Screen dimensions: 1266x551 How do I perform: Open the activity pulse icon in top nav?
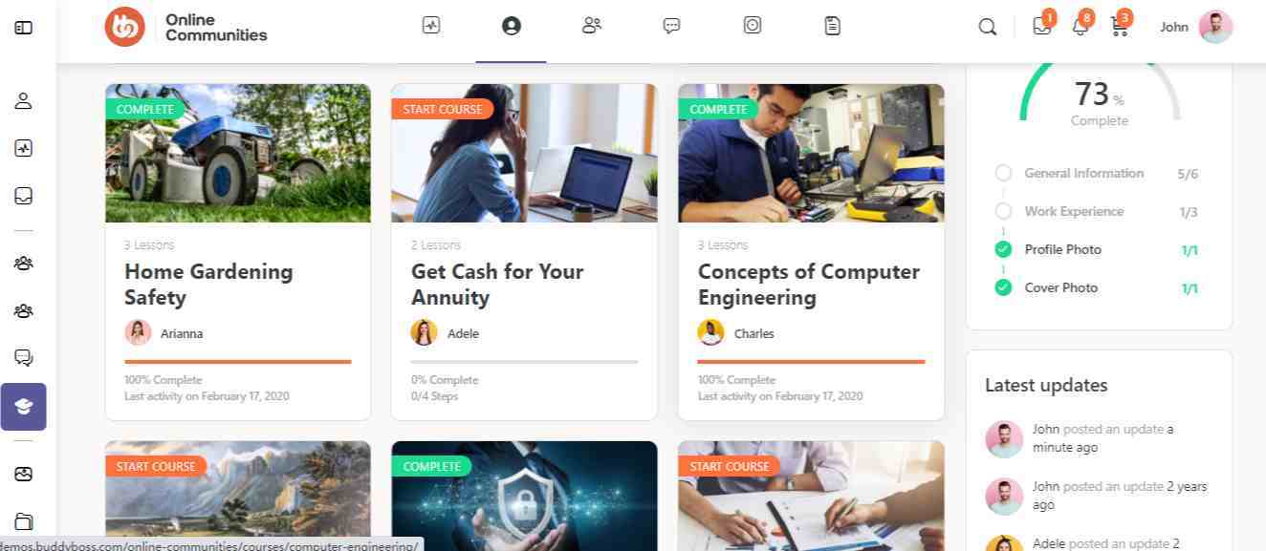[431, 26]
